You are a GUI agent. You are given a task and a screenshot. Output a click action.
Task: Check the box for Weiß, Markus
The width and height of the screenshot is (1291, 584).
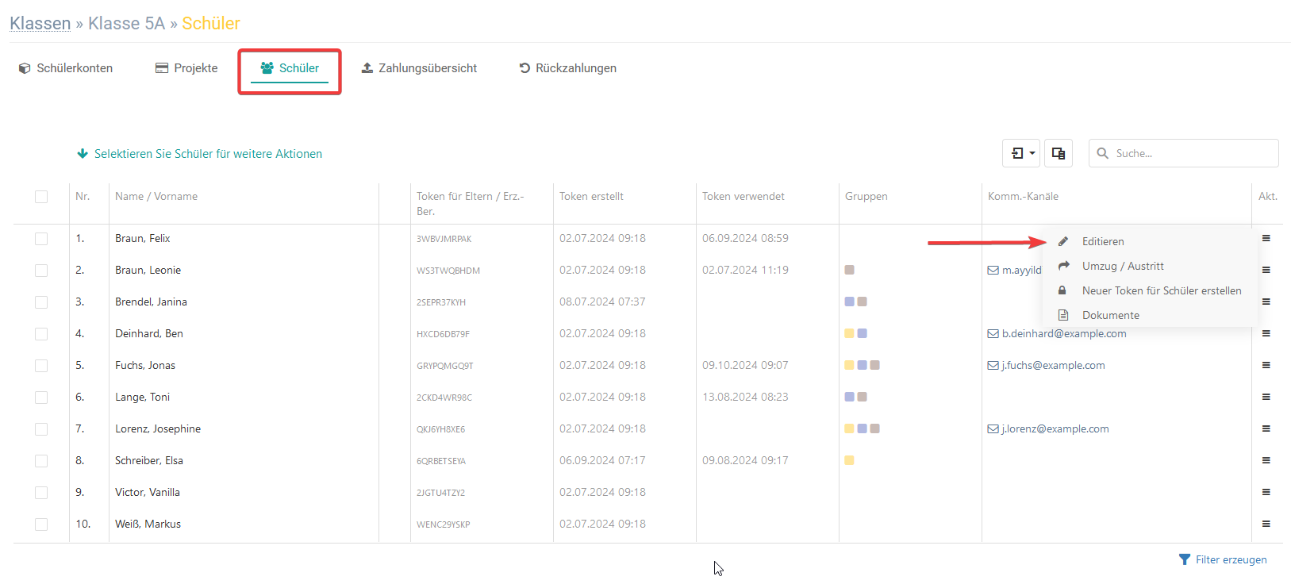[41, 524]
